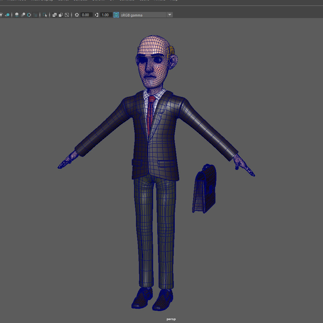Click the exposure value field 0.00

[x=86, y=15]
